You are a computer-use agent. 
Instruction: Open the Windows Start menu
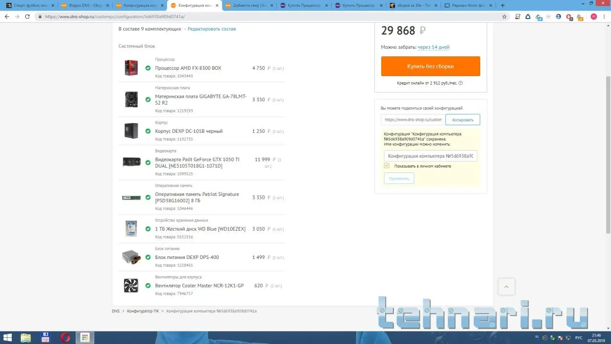coord(8,337)
